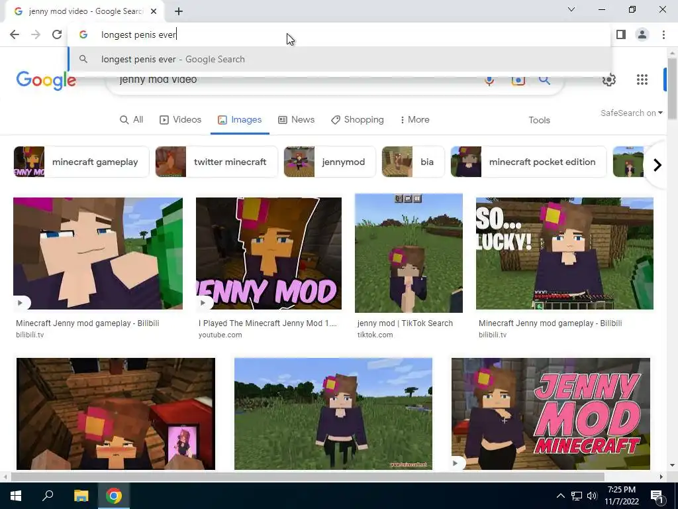Image resolution: width=678 pixels, height=509 pixels.
Task: Open the tab search chevron
Action: tap(571, 9)
